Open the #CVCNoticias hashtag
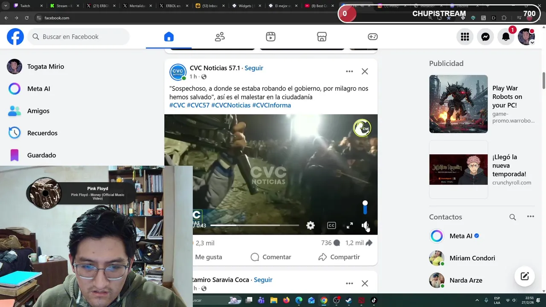 coord(231,105)
